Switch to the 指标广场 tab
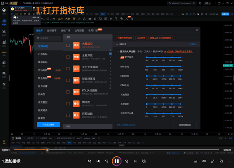This screenshot has height=168, width=234. (65, 31)
